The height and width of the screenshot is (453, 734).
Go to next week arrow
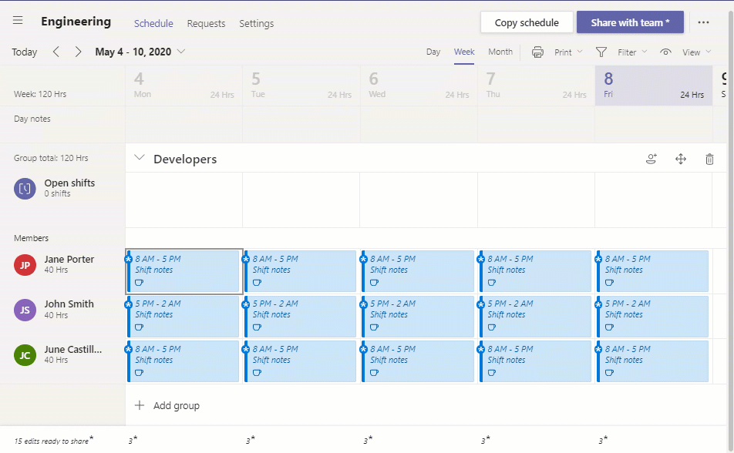[x=78, y=52]
